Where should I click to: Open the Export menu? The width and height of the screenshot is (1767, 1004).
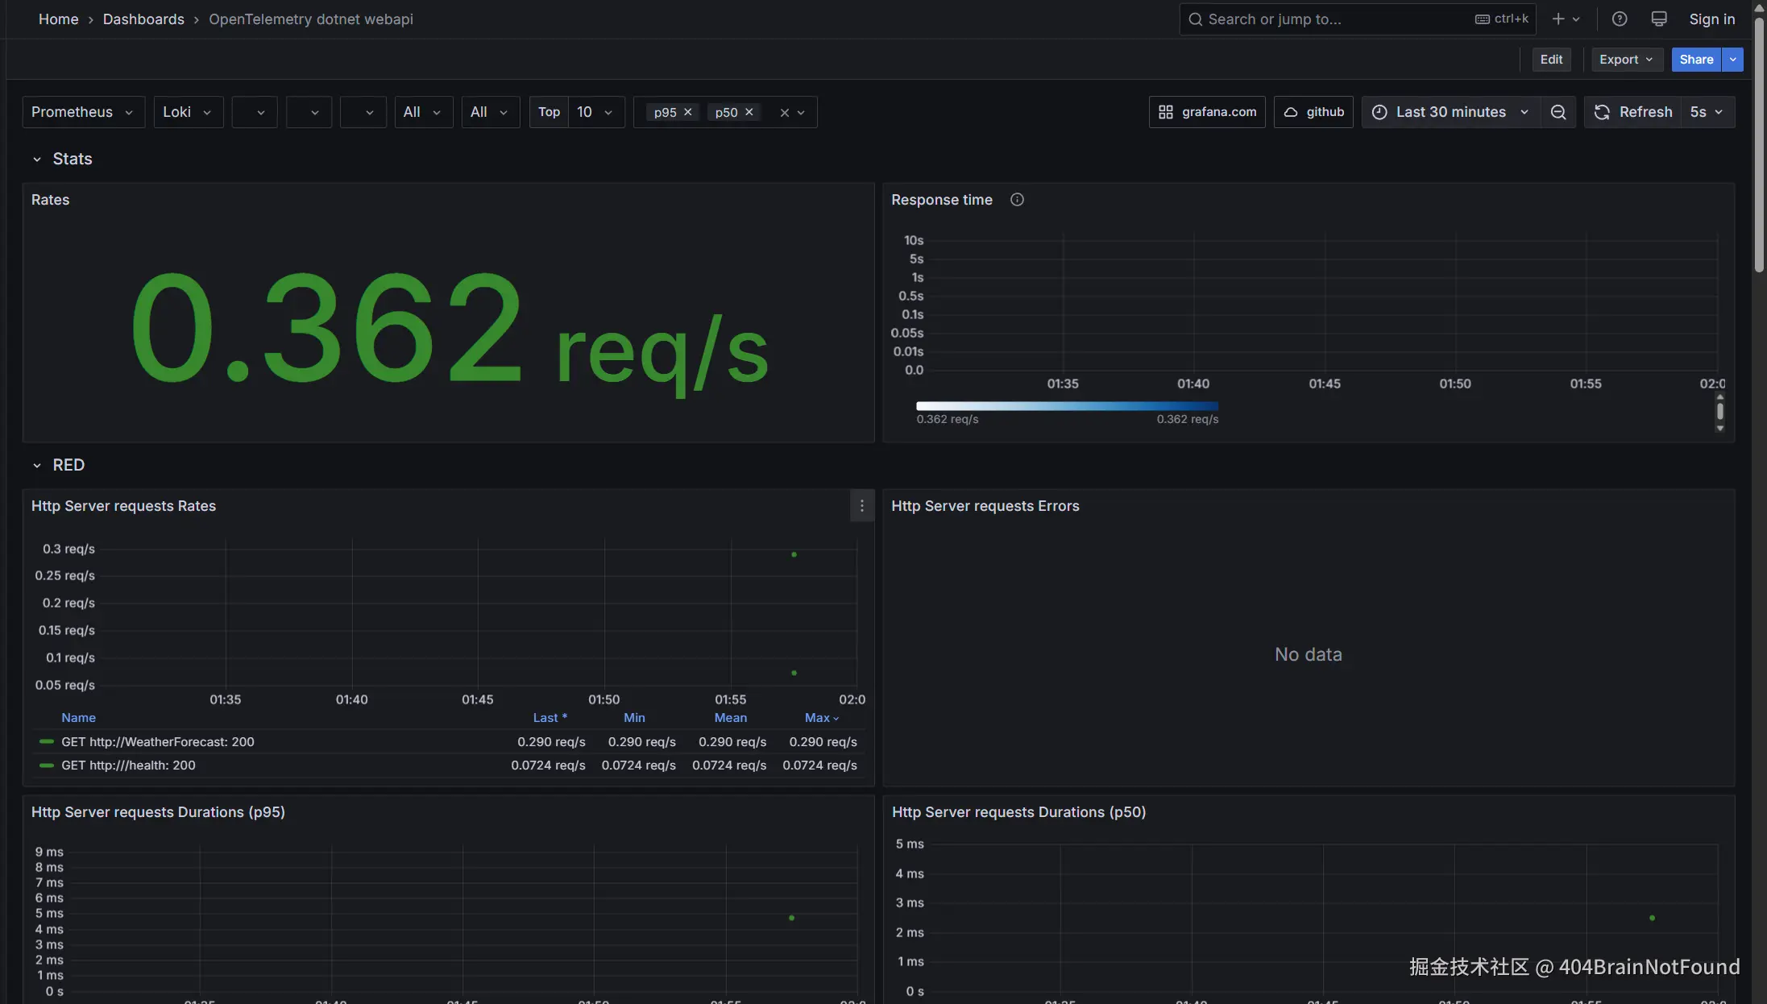pos(1625,60)
